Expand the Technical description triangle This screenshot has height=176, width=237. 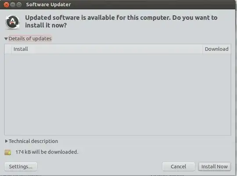[x=6, y=141]
